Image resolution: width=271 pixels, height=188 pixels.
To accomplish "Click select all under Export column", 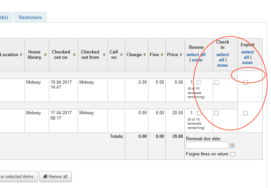I will click(x=247, y=54).
